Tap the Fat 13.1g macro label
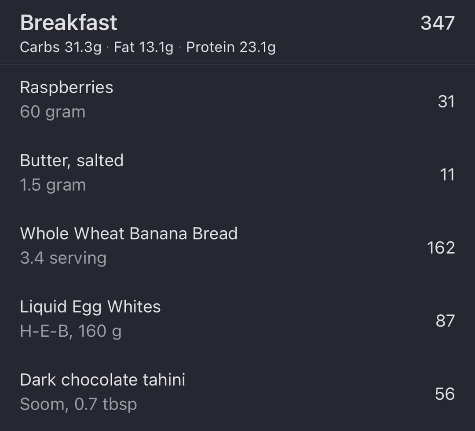This screenshot has height=431, width=475. [143, 48]
